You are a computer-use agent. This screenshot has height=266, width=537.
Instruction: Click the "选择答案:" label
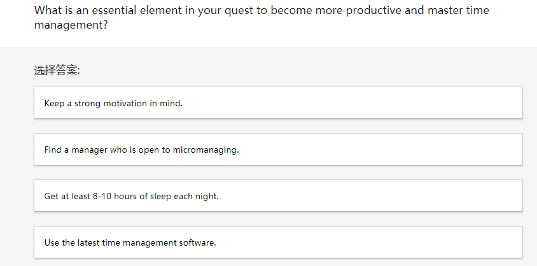click(57, 70)
